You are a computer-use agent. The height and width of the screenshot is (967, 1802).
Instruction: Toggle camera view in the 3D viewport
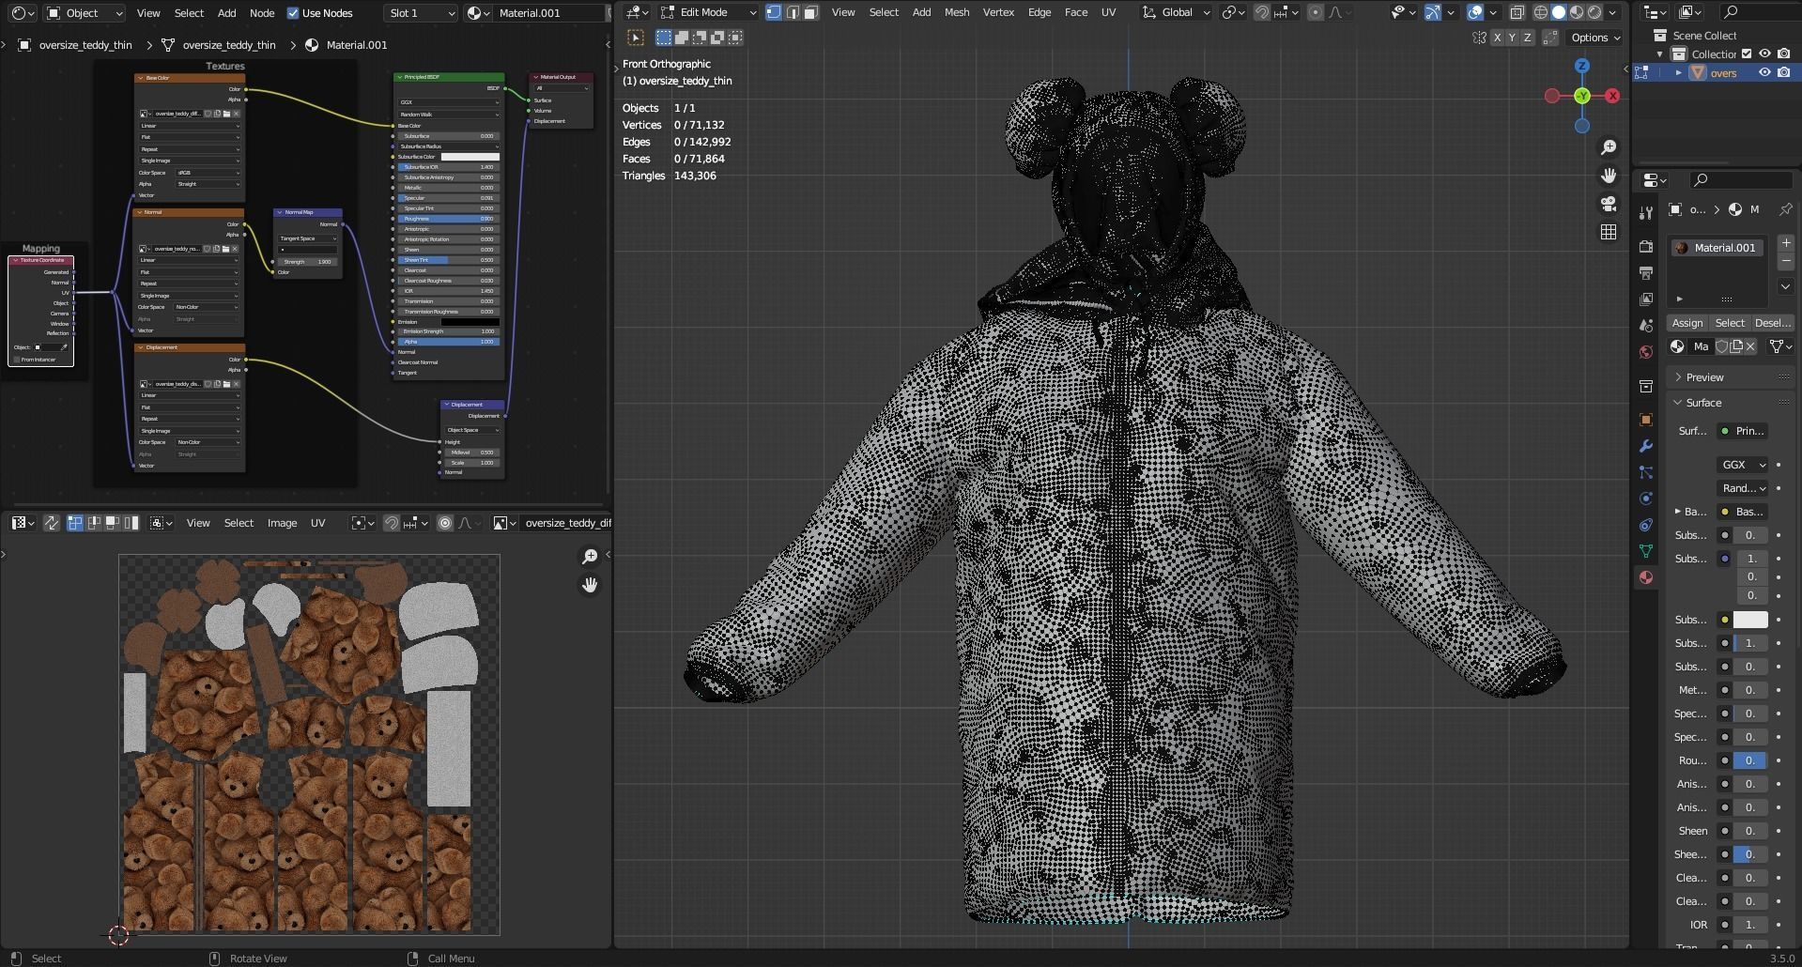tap(1609, 204)
